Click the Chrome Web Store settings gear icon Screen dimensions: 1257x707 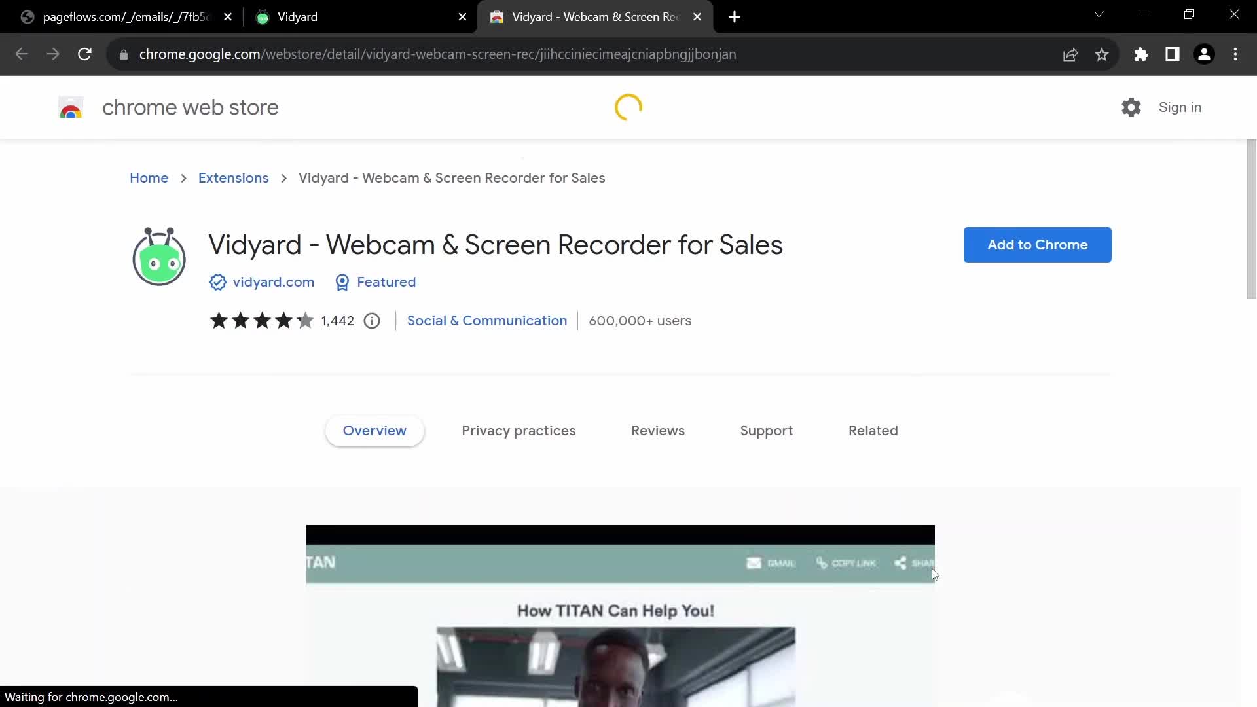(x=1131, y=107)
